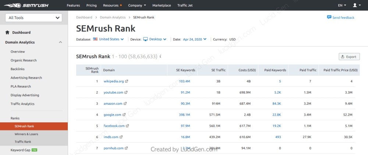Select Organic Research in the sidebar
This screenshot has width=368, height=155.
[24, 60]
